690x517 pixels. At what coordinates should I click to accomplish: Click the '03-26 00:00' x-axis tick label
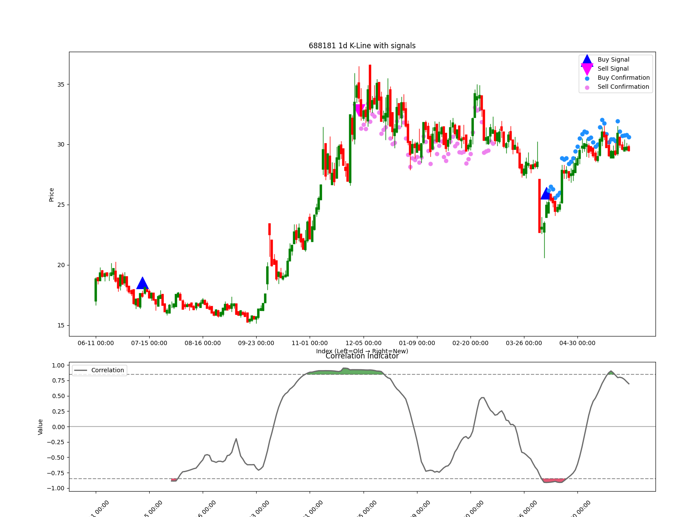pyautogui.click(x=524, y=343)
